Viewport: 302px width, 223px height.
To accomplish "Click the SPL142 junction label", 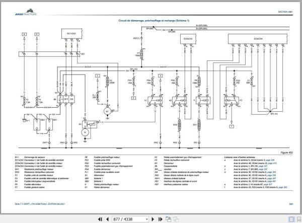I will (x=274, y=114).
